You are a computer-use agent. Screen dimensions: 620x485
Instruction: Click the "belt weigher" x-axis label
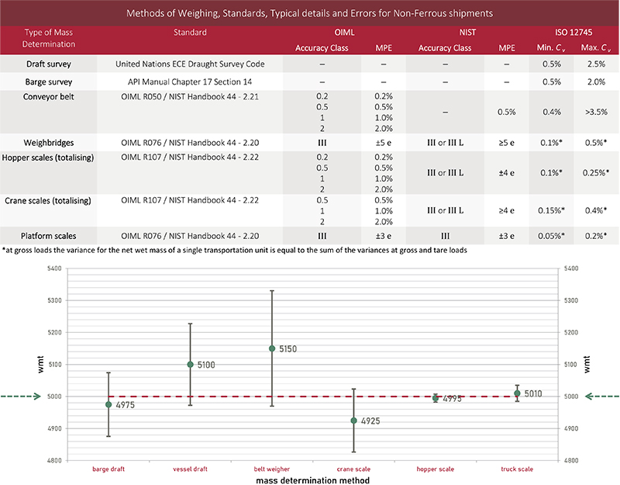(x=271, y=469)
